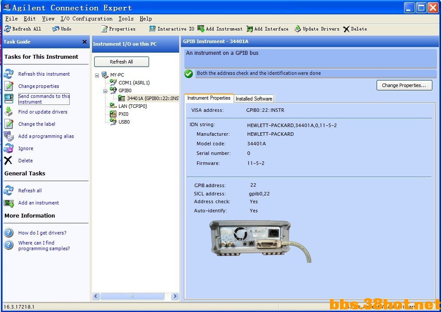Screen dimensions: 442x312
Task: Collapse the GPIB0 tree node
Action: click(105, 91)
